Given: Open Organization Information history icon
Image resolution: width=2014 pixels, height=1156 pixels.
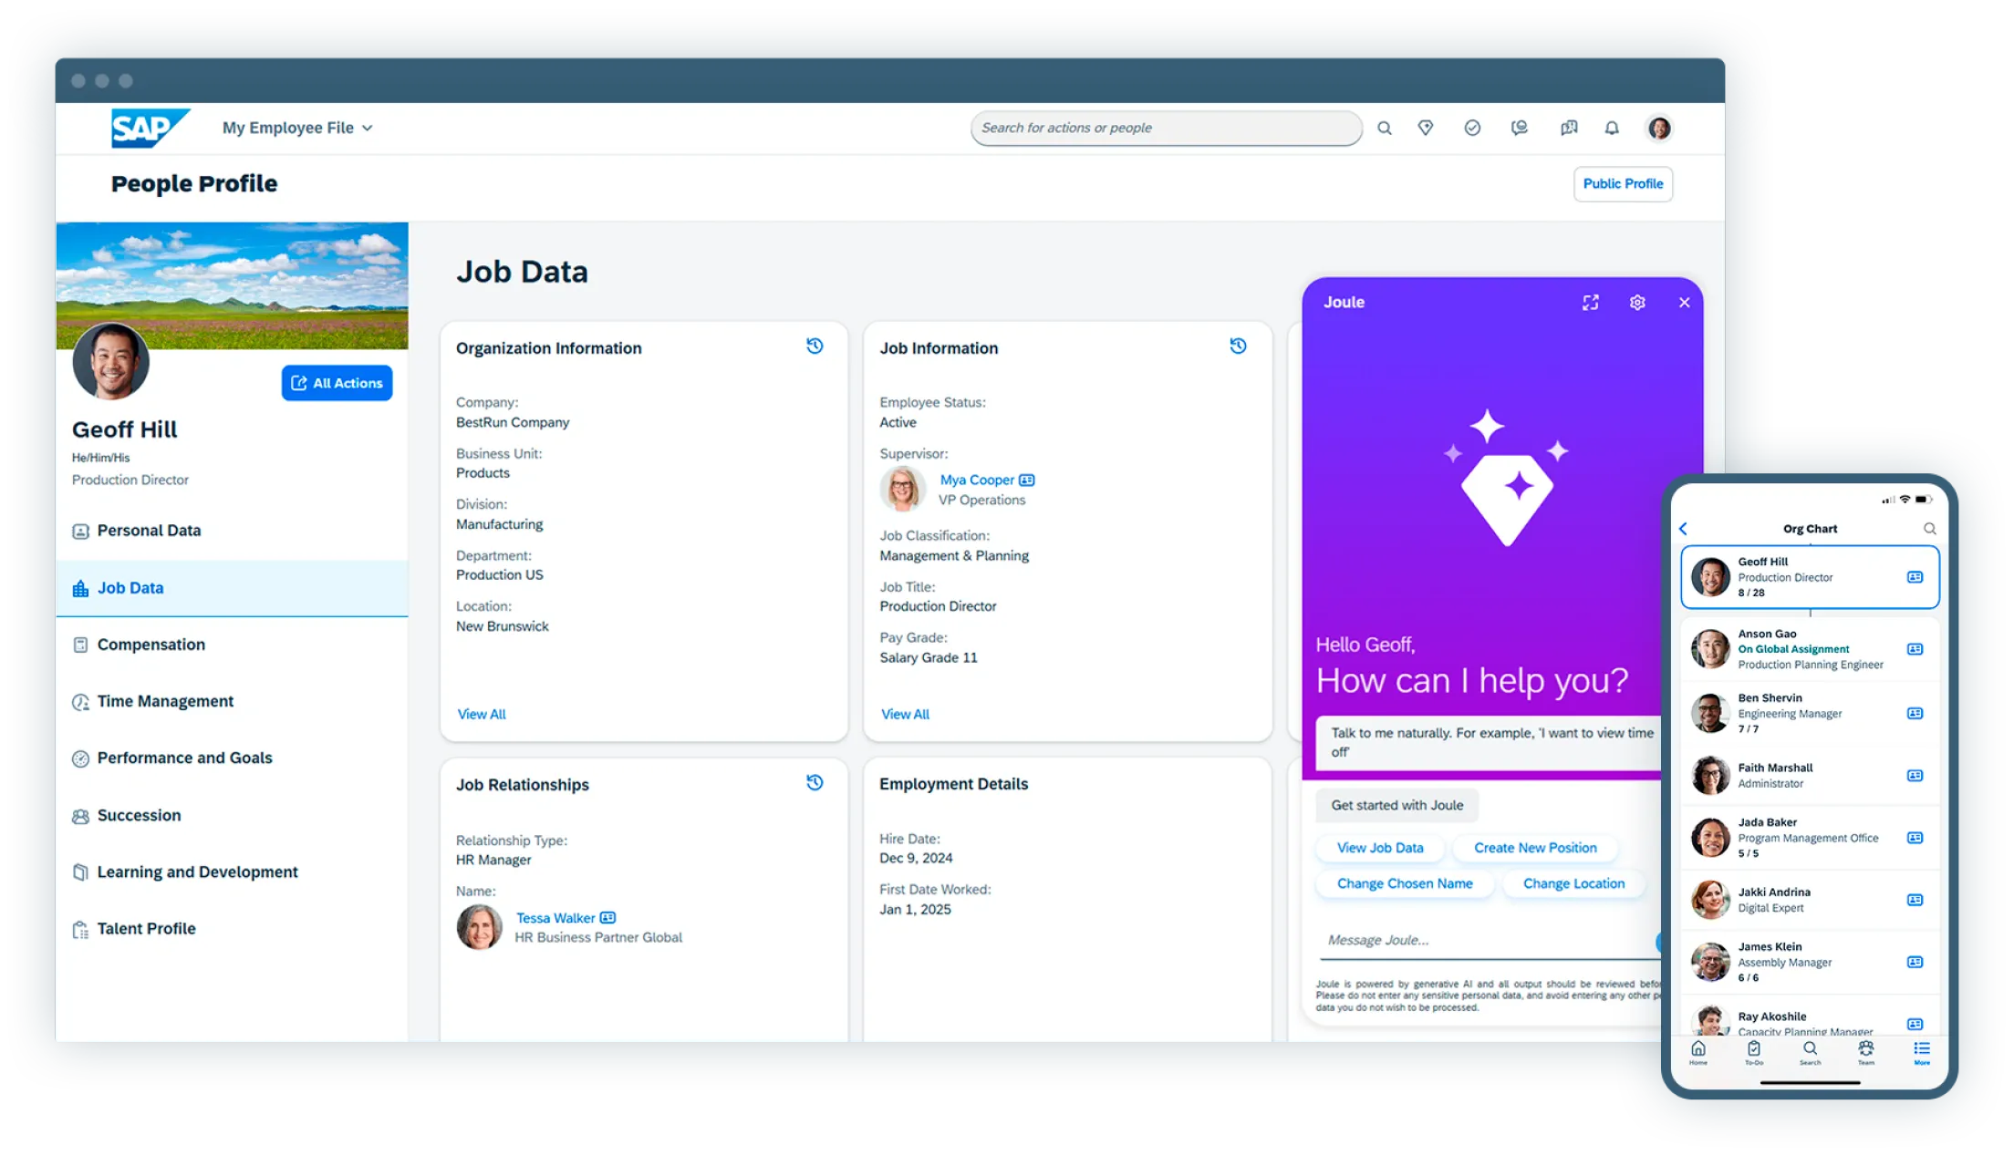Looking at the screenshot, I should pos(815,346).
